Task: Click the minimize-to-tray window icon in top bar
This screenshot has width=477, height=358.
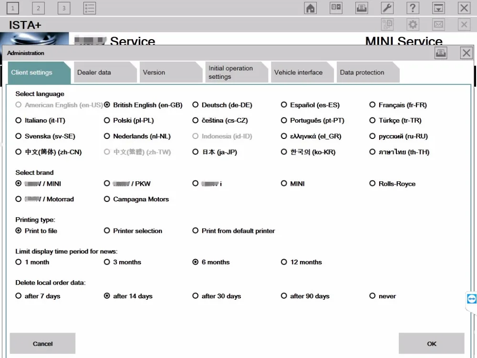Action: coord(438,8)
